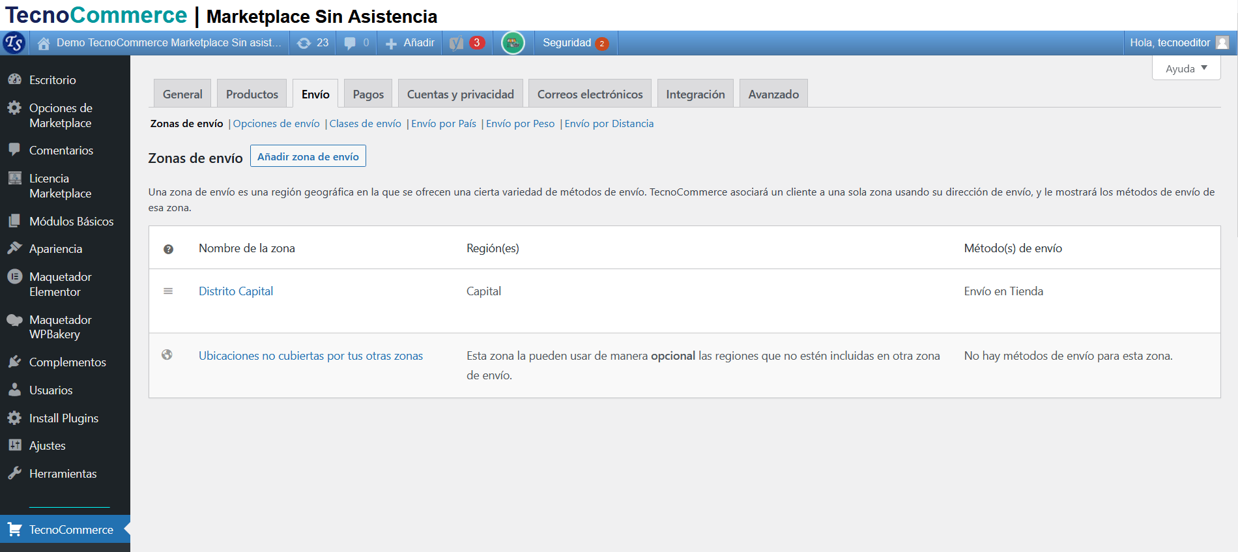Click the Ajustes sliders icon
This screenshot has width=1238, height=552.
click(x=14, y=445)
